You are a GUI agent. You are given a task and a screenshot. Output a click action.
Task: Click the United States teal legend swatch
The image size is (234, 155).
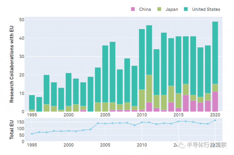186,9
